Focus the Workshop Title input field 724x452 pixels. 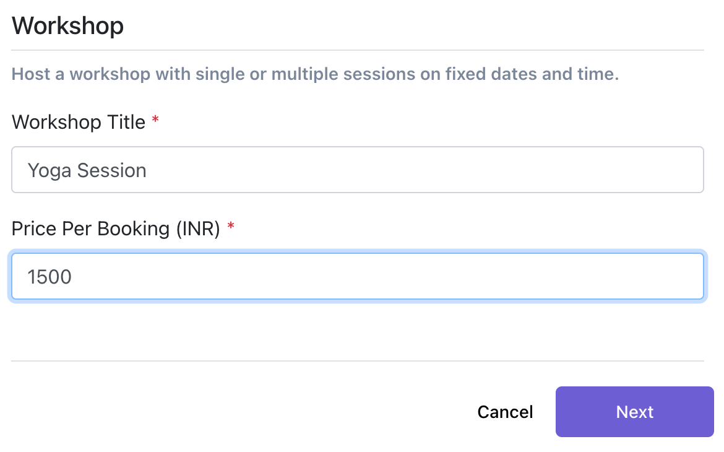pyautogui.click(x=358, y=170)
